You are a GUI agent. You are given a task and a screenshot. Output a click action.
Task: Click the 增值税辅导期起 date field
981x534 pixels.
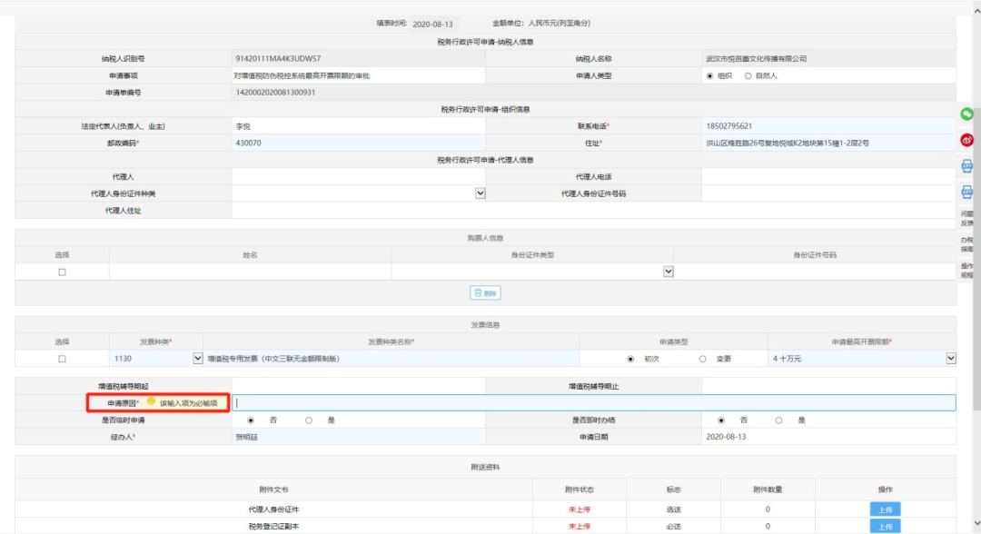tap(359, 387)
